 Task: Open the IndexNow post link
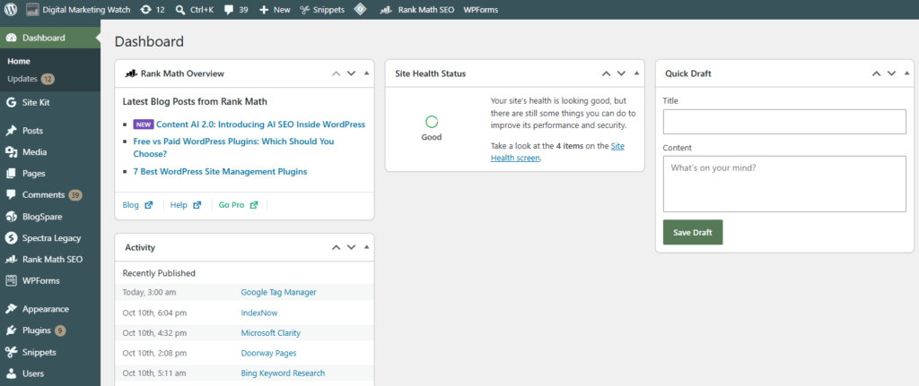[259, 313]
